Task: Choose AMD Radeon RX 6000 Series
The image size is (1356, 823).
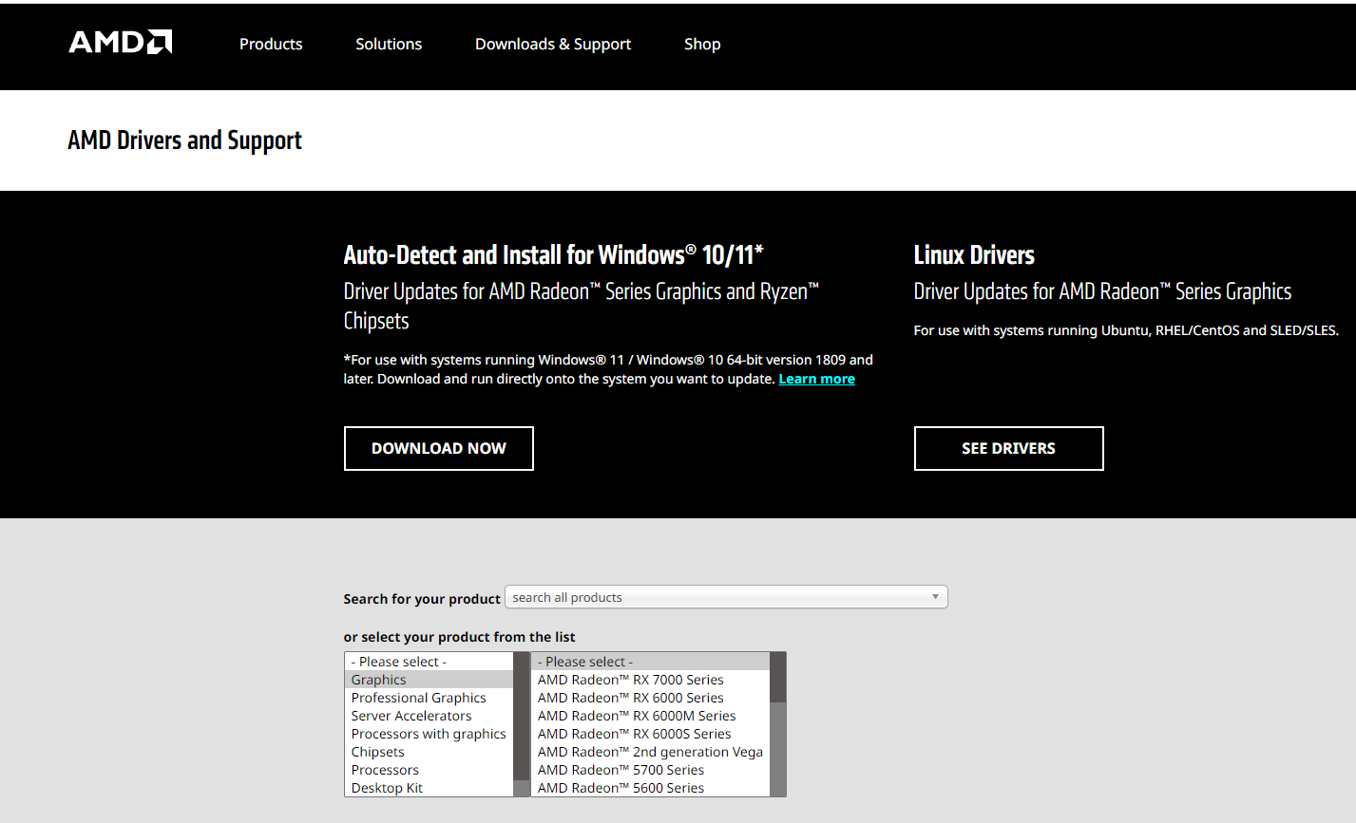Action: coord(650,698)
